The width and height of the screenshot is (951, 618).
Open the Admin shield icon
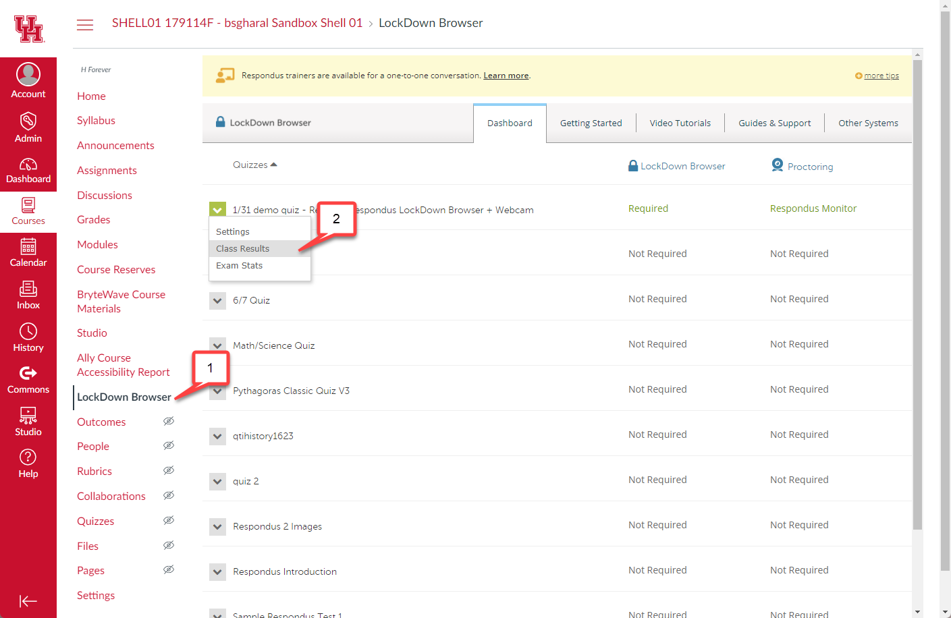point(28,121)
